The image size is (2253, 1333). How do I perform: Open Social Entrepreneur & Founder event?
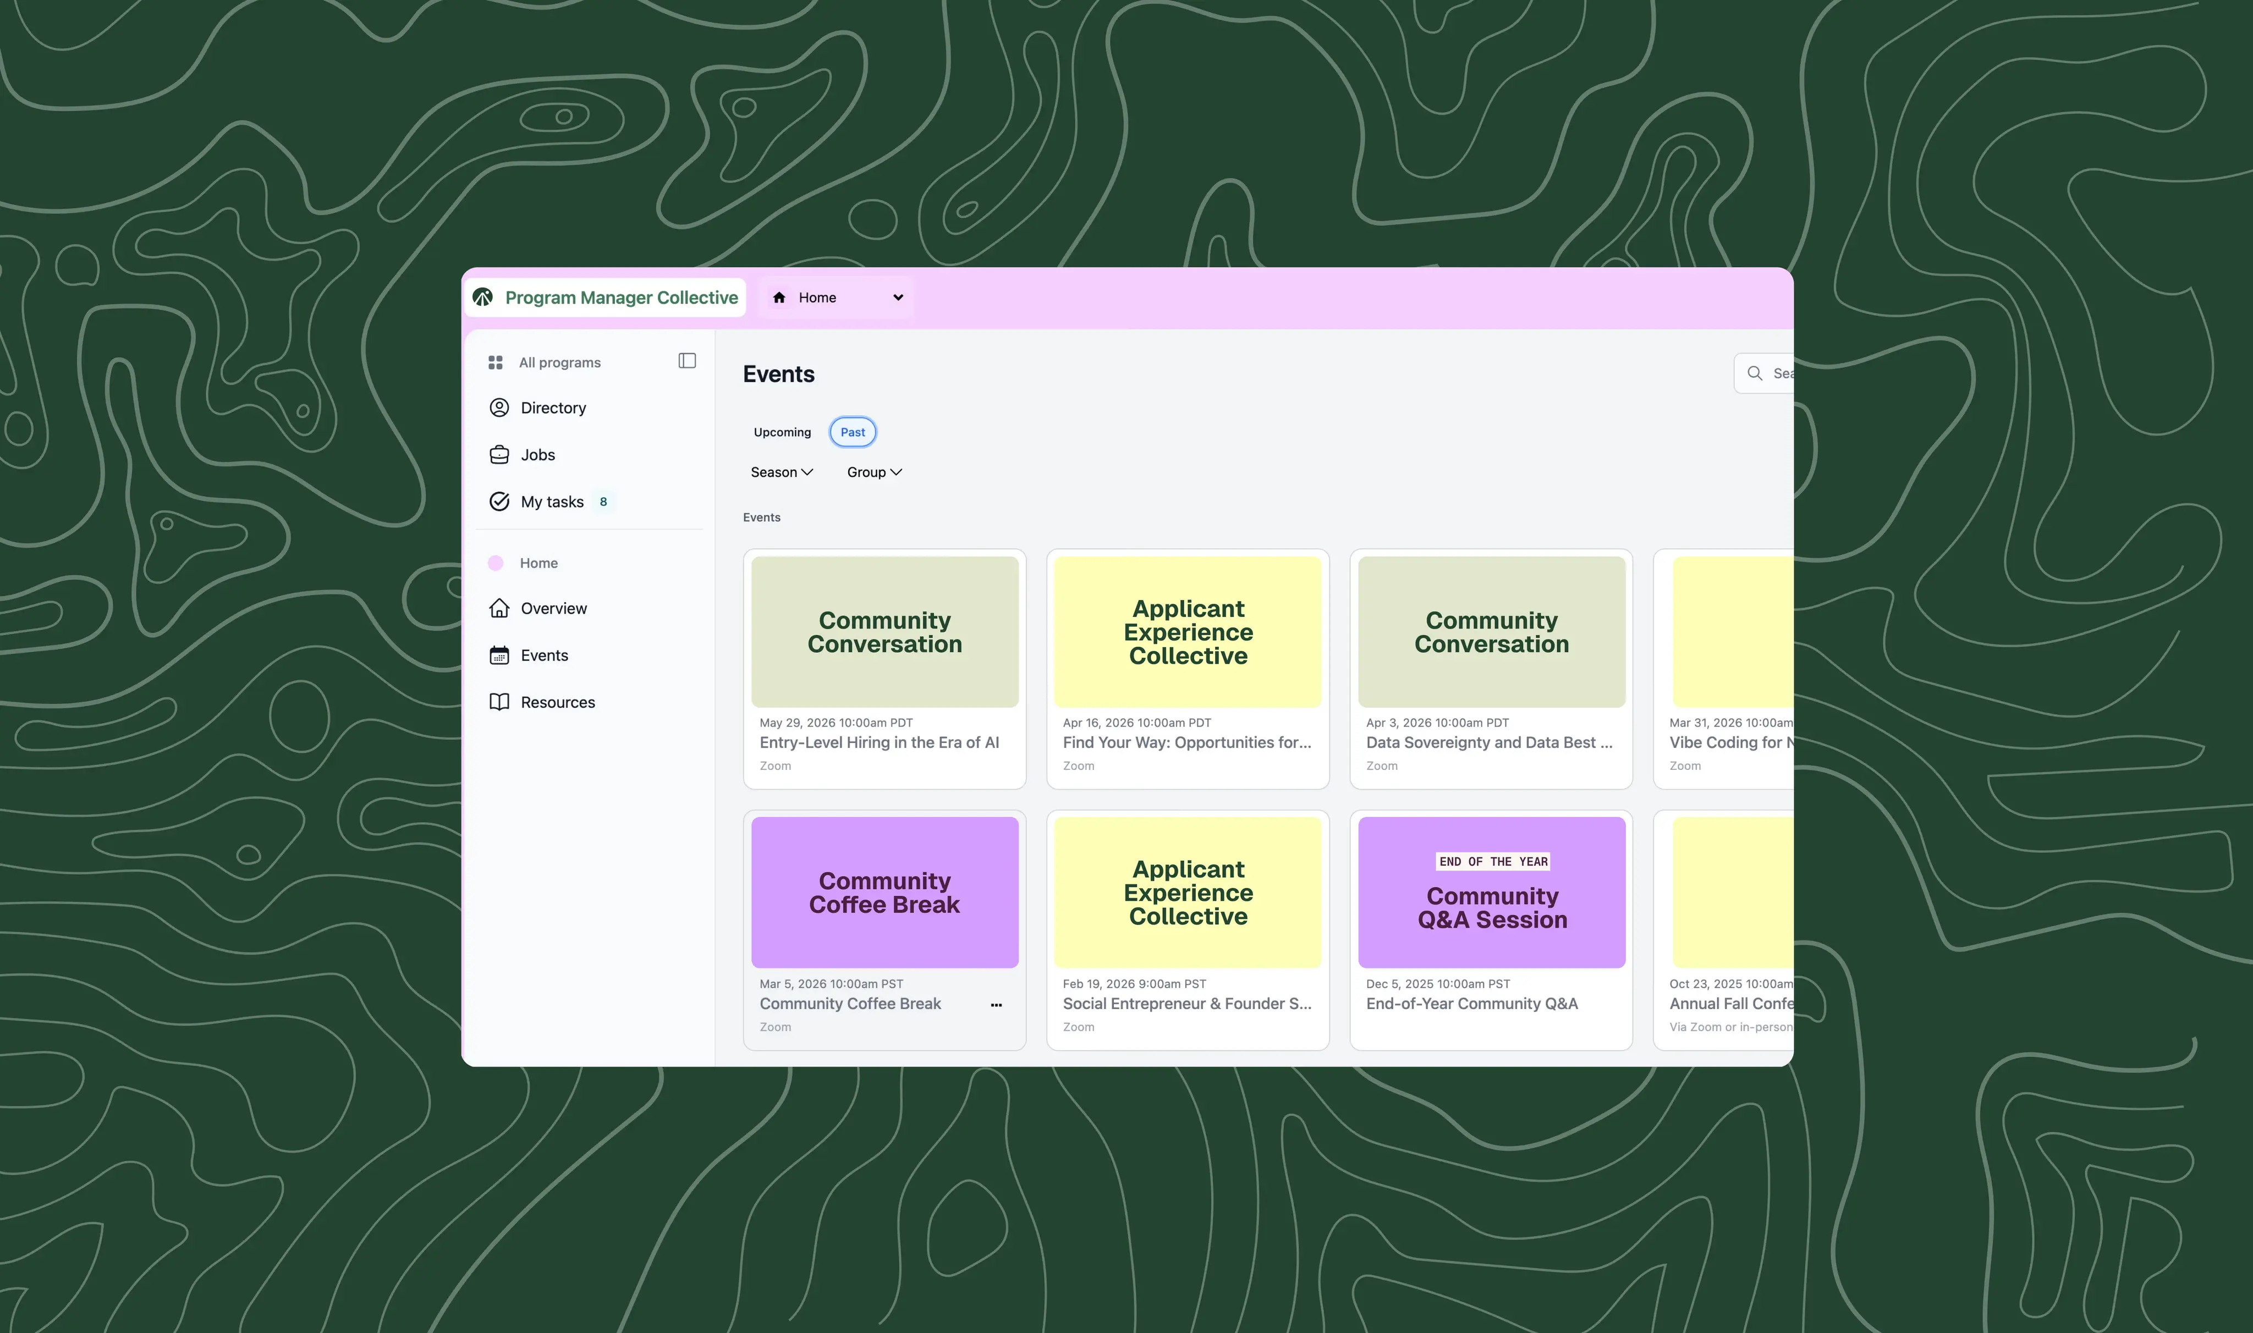pos(1188,1004)
